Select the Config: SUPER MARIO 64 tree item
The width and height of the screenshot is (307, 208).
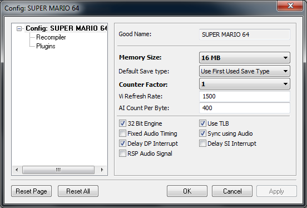pyautogui.click(x=66, y=28)
